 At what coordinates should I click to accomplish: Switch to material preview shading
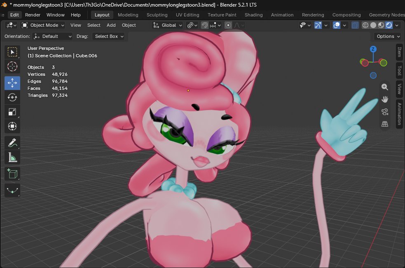click(x=381, y=25)
